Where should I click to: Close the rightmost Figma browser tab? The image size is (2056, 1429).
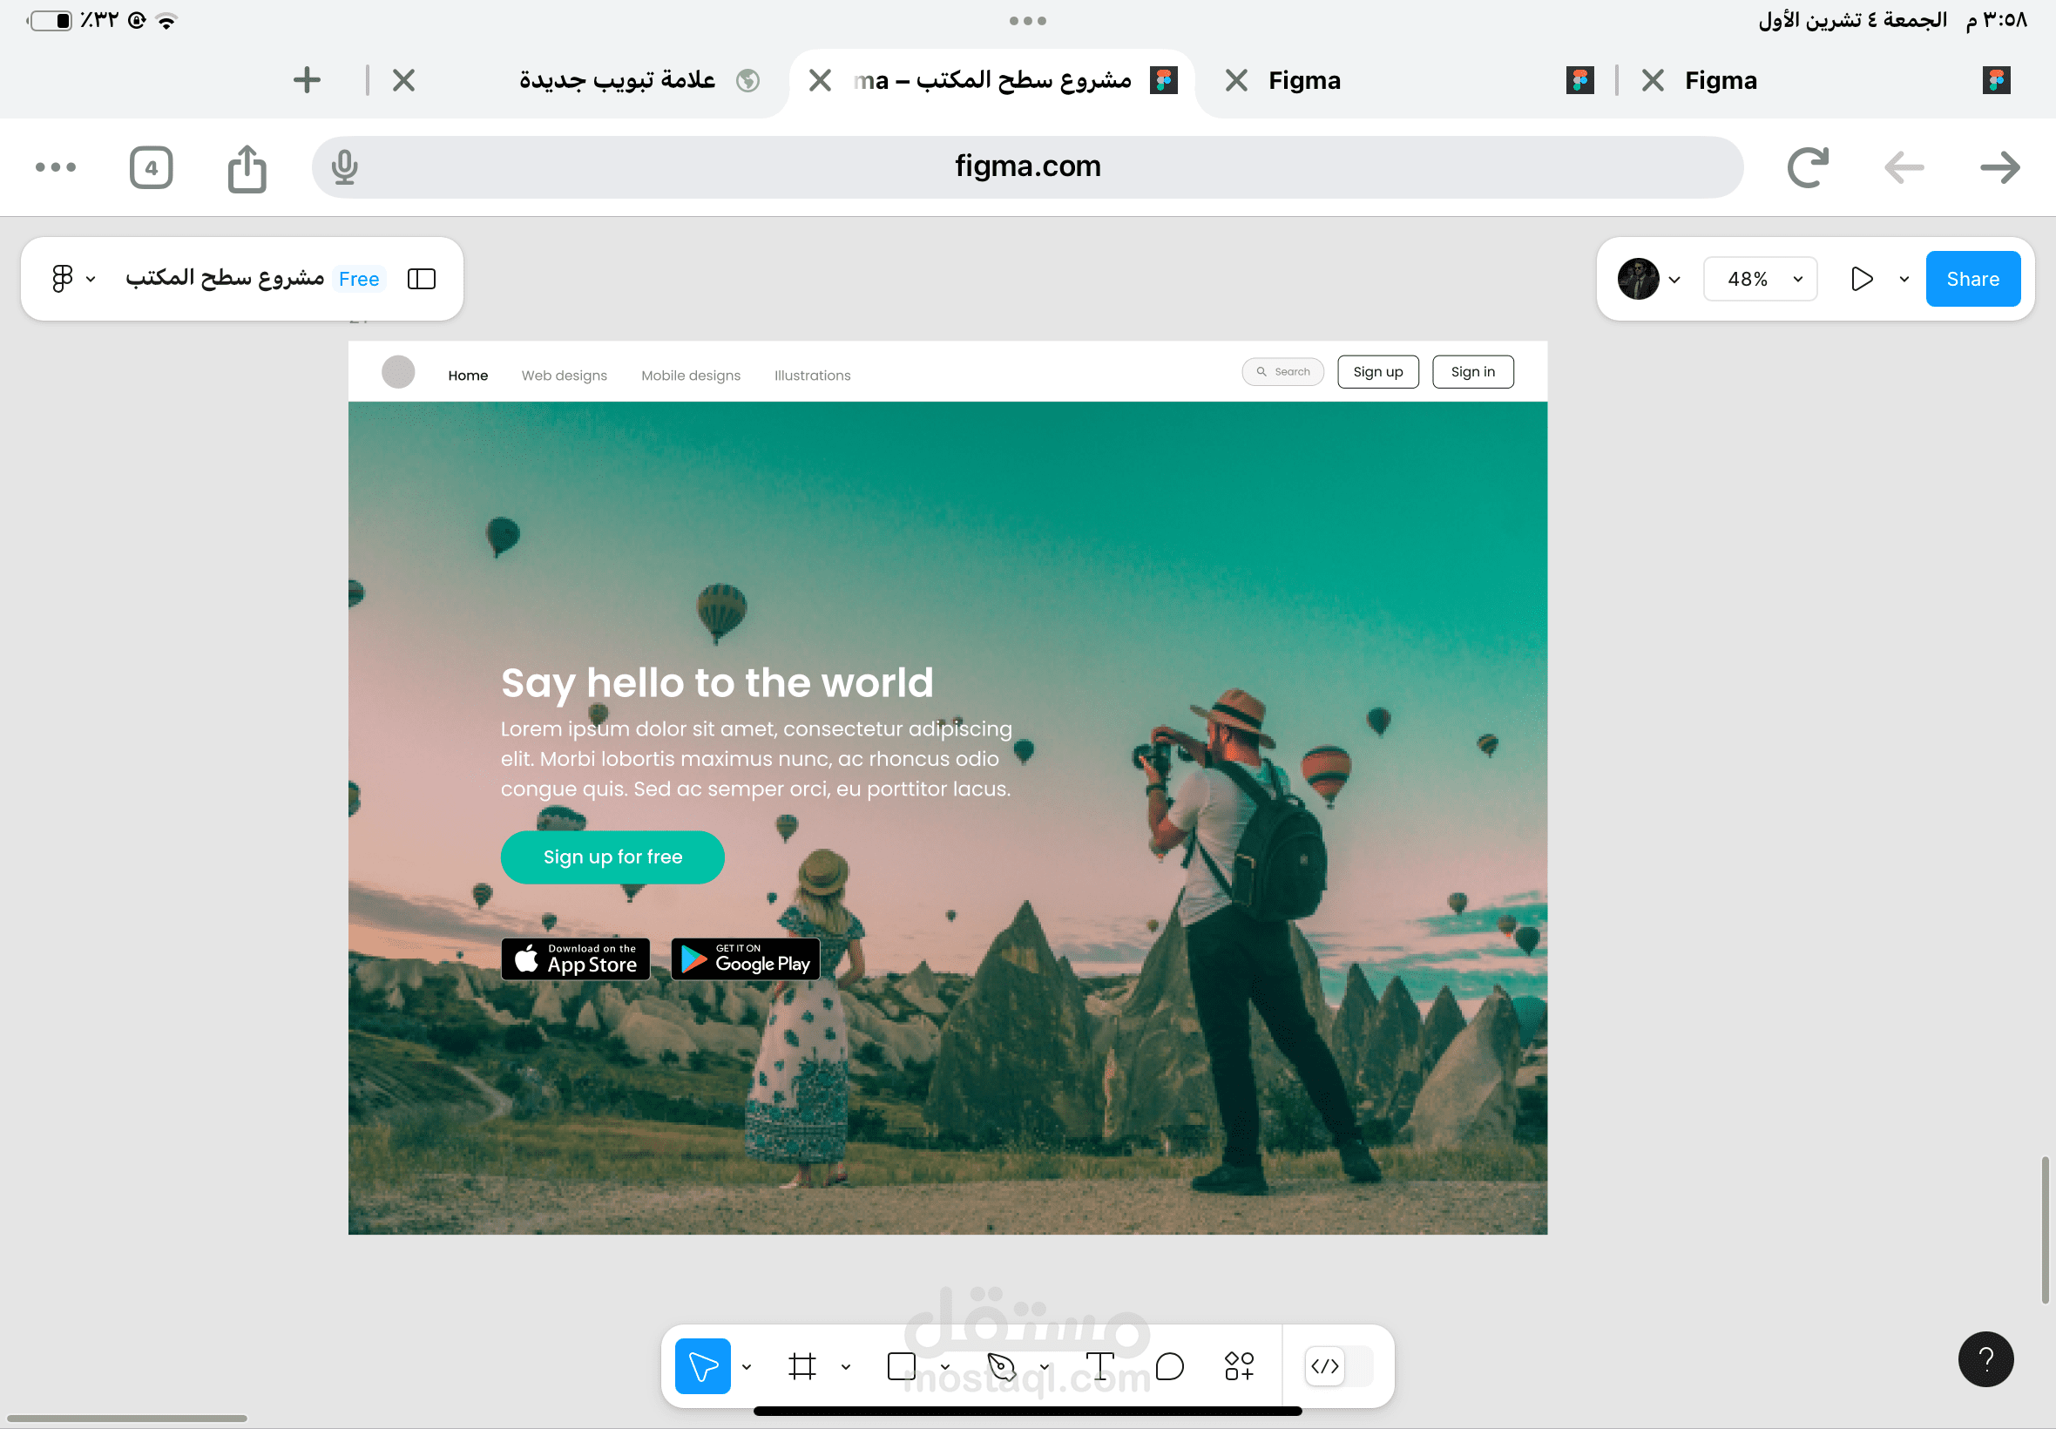coord(1653,80)
